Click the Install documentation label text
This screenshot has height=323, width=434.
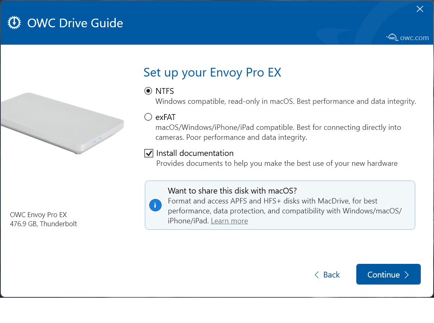click(x=195, y=153)
